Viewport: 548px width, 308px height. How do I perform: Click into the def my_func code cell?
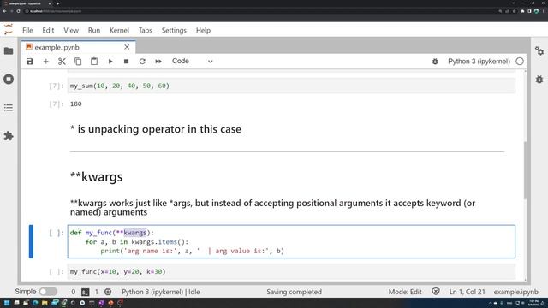(x=291, y=241)
